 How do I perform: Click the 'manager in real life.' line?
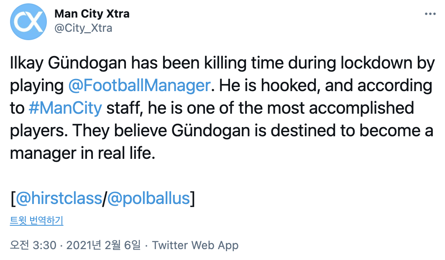(82, 153)
